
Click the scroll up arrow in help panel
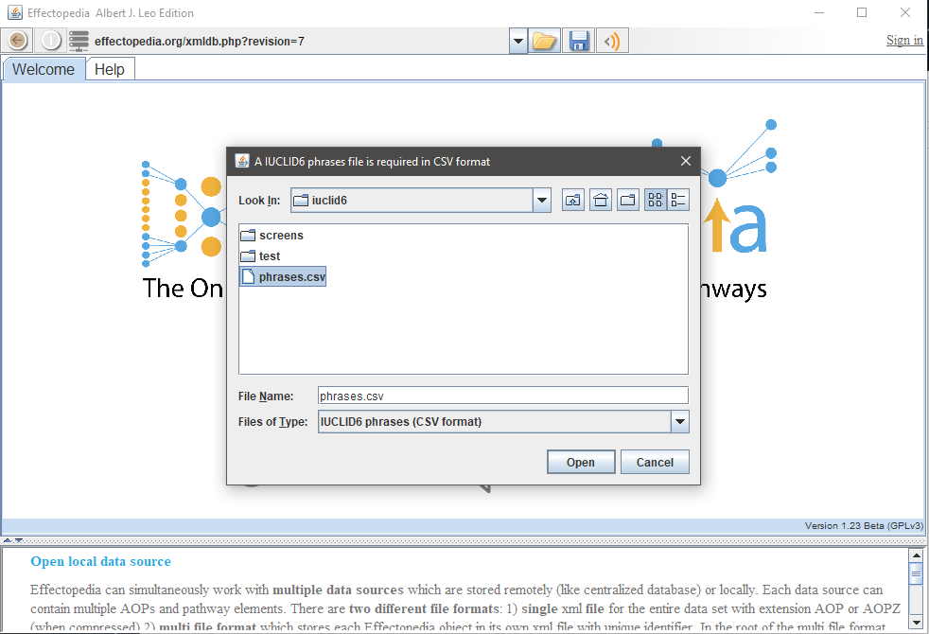click(916, 555)
